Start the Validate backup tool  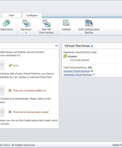tap(66, 25)
